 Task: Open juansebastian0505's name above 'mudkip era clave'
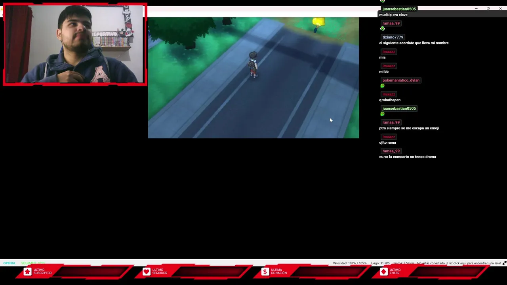(399, 9)
